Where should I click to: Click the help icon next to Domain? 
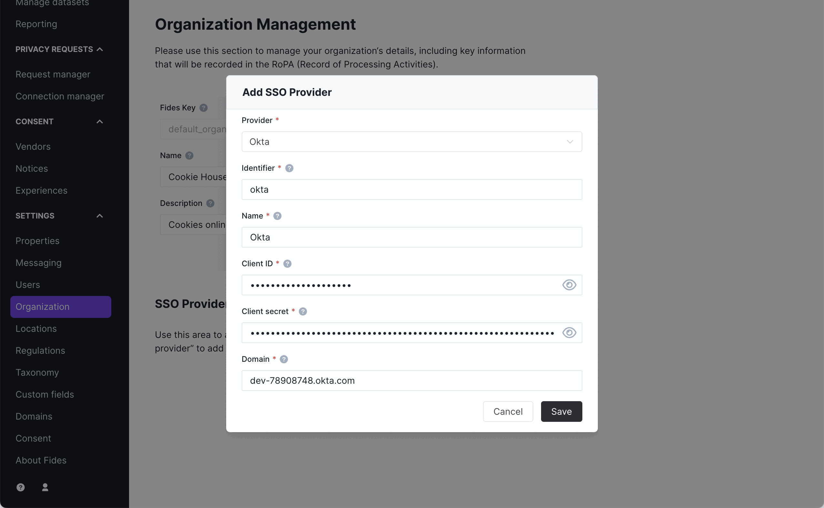pyautogui.click(x=284, y=359)
